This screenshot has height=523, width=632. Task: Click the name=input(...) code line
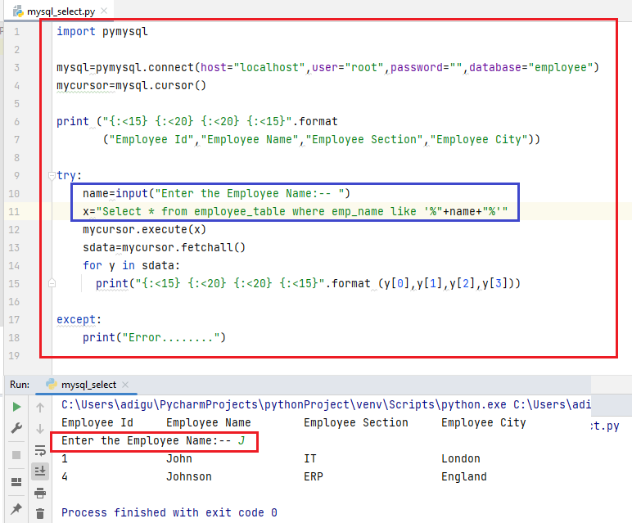(216, 193)
